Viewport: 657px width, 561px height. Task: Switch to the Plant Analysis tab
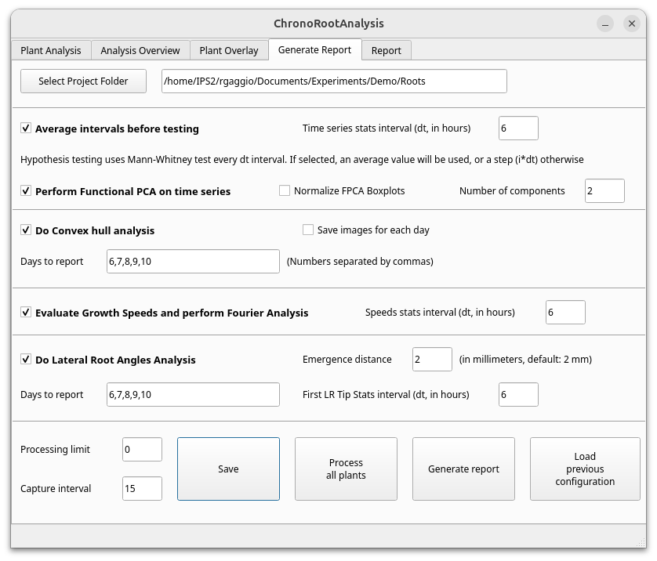coord(51,50)
